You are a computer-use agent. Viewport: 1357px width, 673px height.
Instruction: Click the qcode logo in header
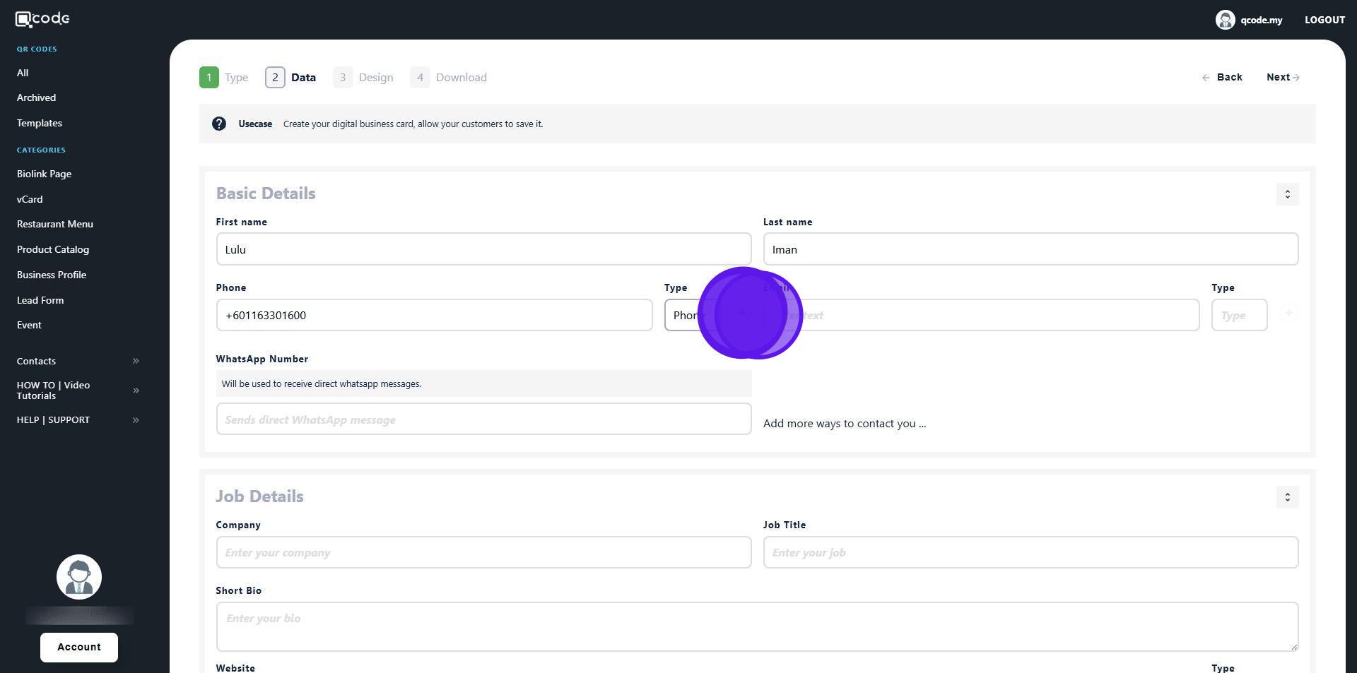pyautogui.click(x=42, y=19)
